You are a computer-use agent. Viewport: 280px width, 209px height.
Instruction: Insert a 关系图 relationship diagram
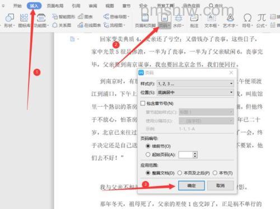point(62,25)
